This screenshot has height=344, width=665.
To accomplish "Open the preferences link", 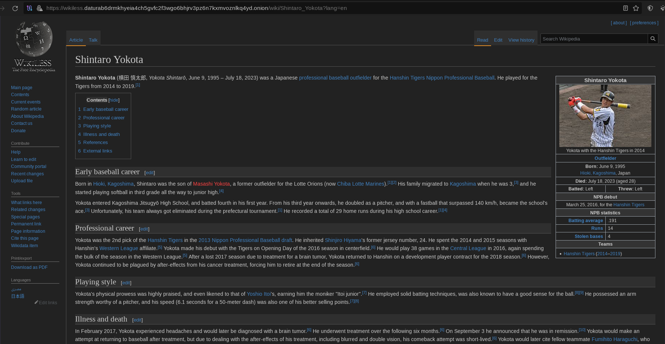I will pyautogui.click(x=644, y=23).
